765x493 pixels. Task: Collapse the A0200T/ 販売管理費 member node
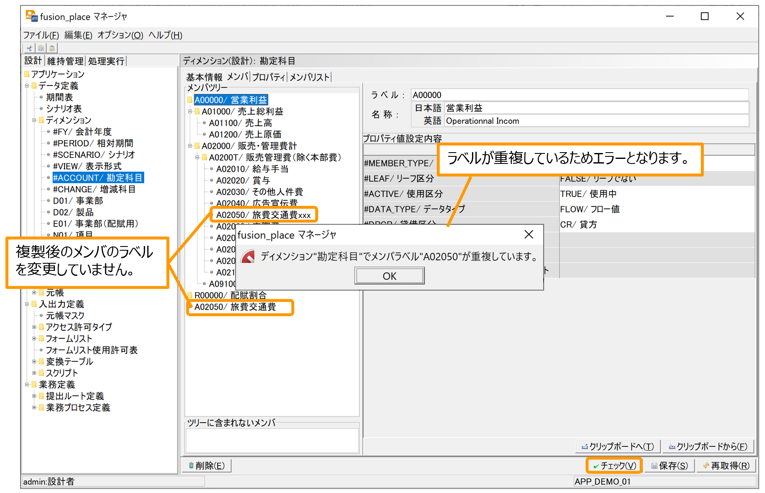point(197,158)
